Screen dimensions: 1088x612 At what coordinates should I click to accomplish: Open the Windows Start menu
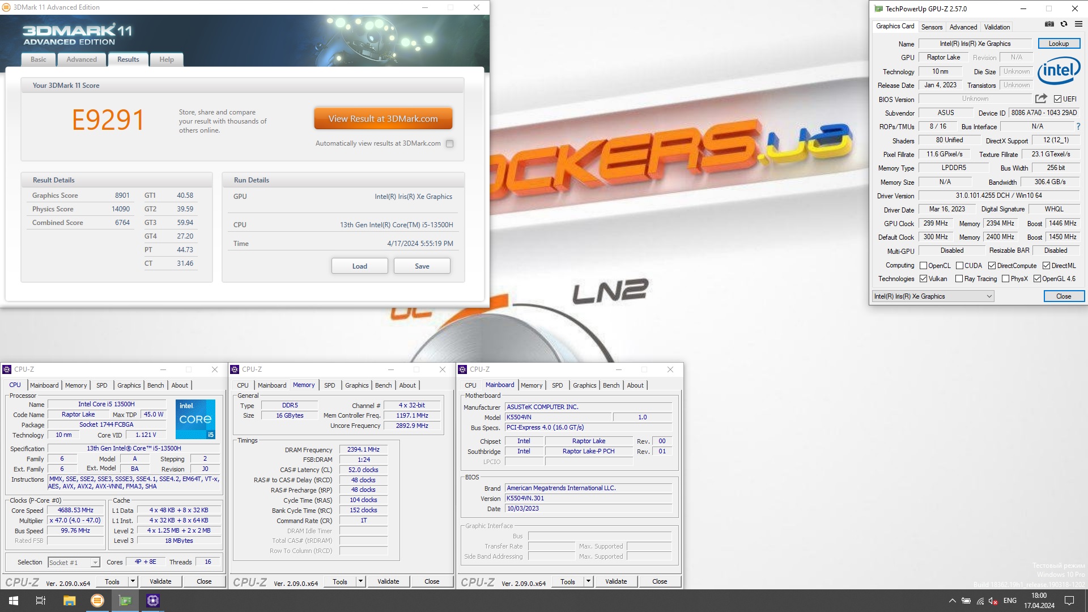tap(14, 601)
